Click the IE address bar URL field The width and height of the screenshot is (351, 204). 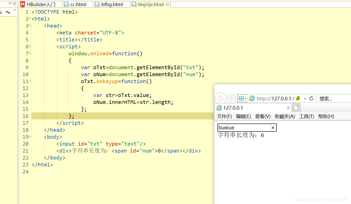275,98
